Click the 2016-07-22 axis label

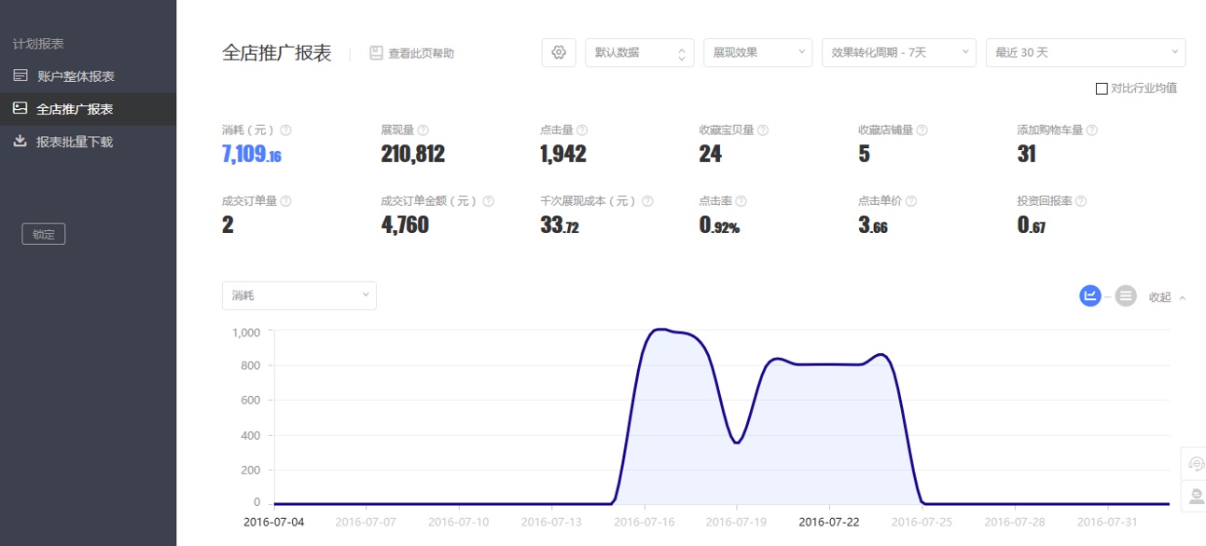click(829, 522)
